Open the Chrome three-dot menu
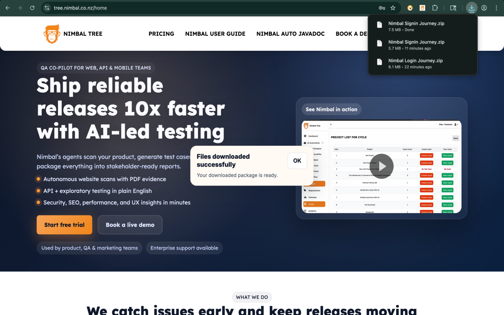Viewport: 504px width, 315px height. [x=496, y=8]
